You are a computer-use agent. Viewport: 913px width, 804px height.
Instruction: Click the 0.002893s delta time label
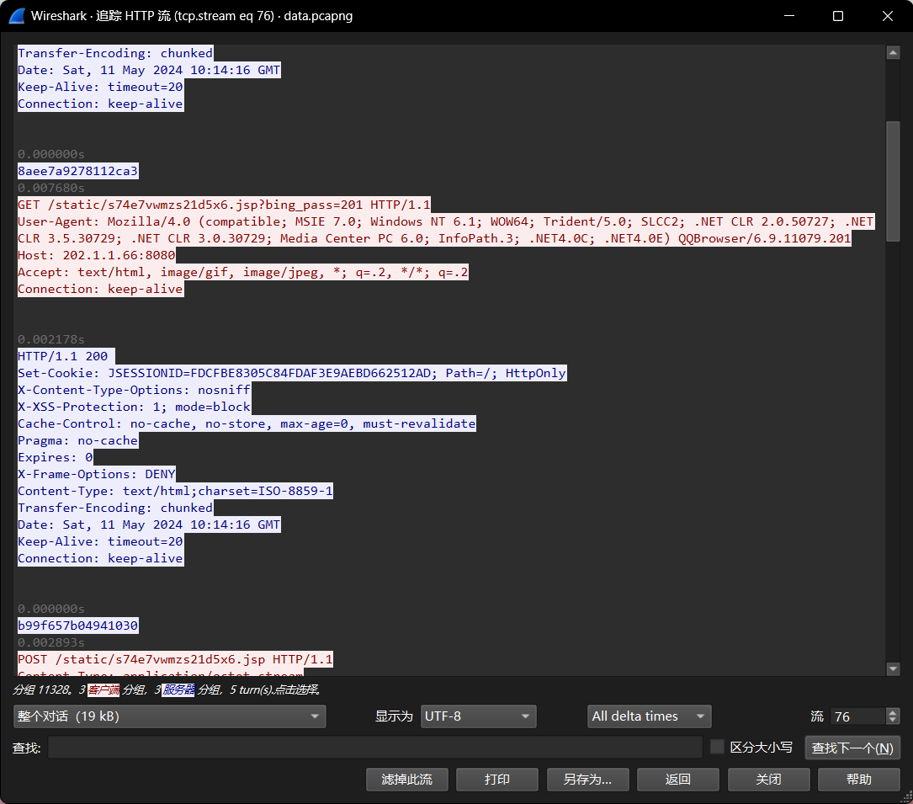pos(51,642)
